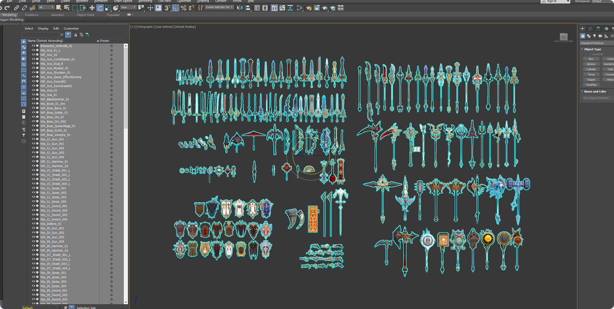Toggle visibility eye of Interactor_Umbrella_01
Screen dimensions: 614x309
(34, 46)
